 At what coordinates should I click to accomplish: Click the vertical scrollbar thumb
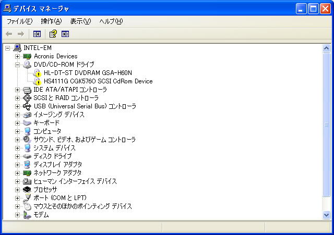point(326,125)
